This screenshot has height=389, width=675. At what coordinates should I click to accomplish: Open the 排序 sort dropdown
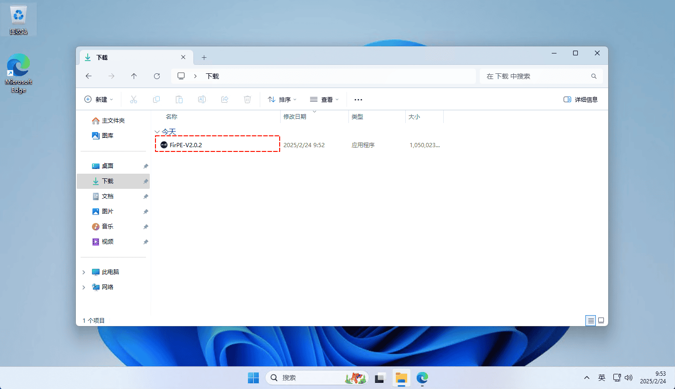(x=282, y=99)
